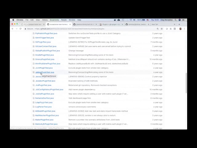Reload the page with refresh icon
Image resolution: width=197 pixels, height=148 pixels.
[x=21, y=29]
